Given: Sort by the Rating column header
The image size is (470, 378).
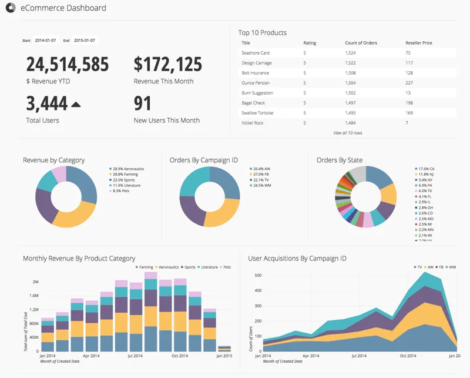Looking at the screenshot, I should 310,43.
